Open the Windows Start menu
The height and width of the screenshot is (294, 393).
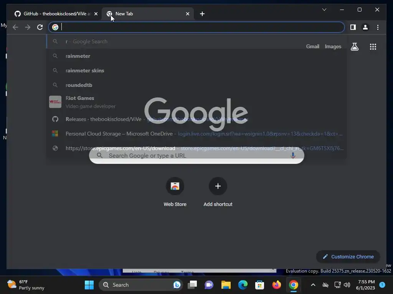coord(89,285)
